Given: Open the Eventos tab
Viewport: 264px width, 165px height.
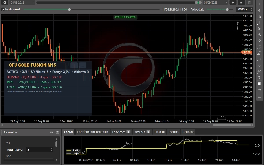Looking at the screenshot, I should click(x=173, y=132).
